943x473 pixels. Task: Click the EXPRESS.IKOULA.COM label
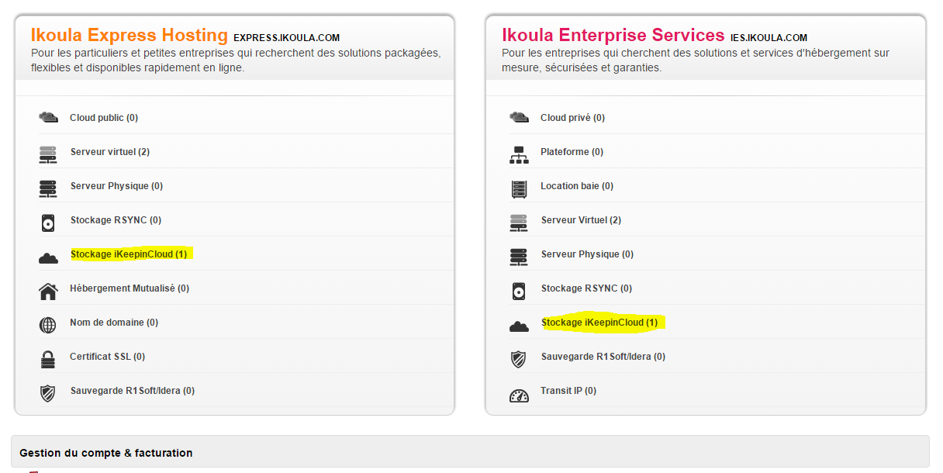(286, 36)
